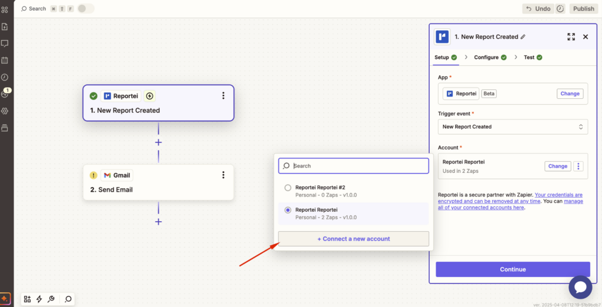602x307 pixels.
Task: Open three-dot menu on Gmail Send Email step
Action: click(x=223, y=175)
